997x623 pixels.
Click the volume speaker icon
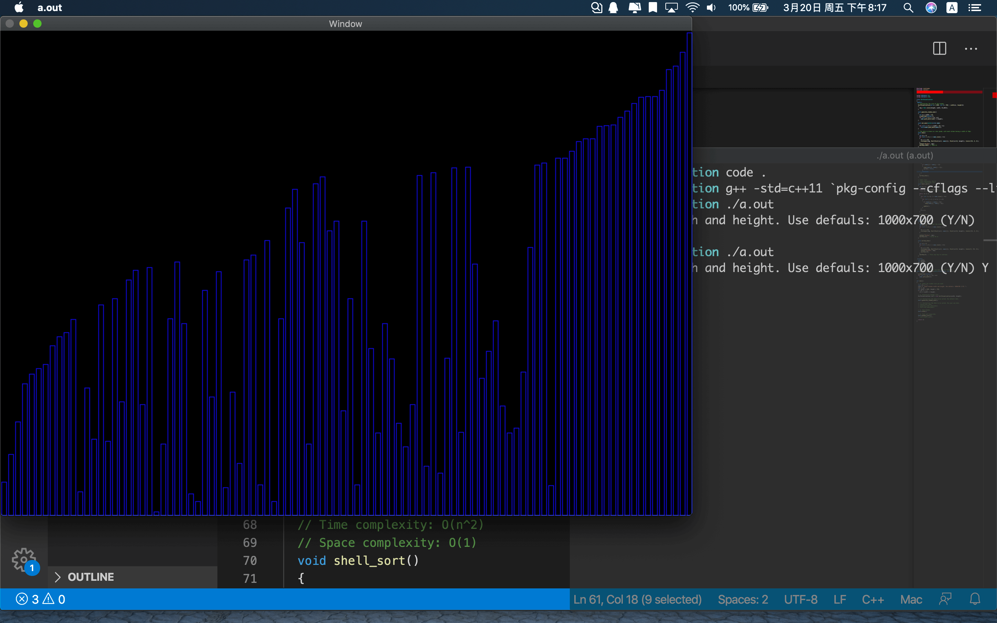tap(711, 7)
